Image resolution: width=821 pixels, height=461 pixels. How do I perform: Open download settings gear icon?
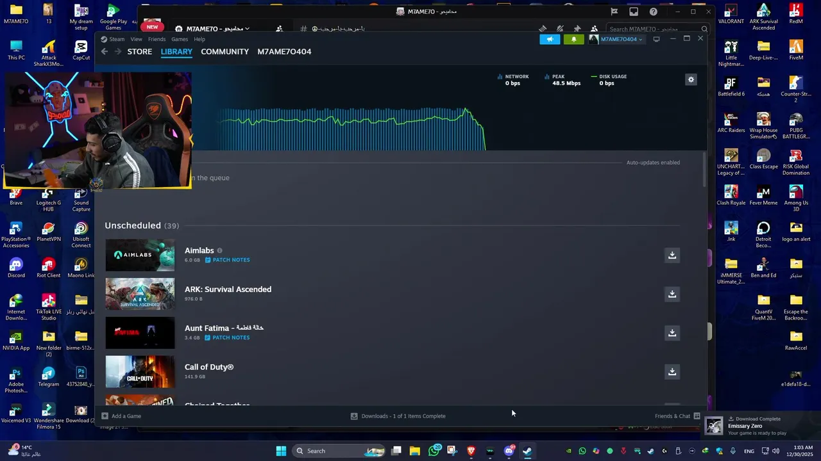point(691,79)
